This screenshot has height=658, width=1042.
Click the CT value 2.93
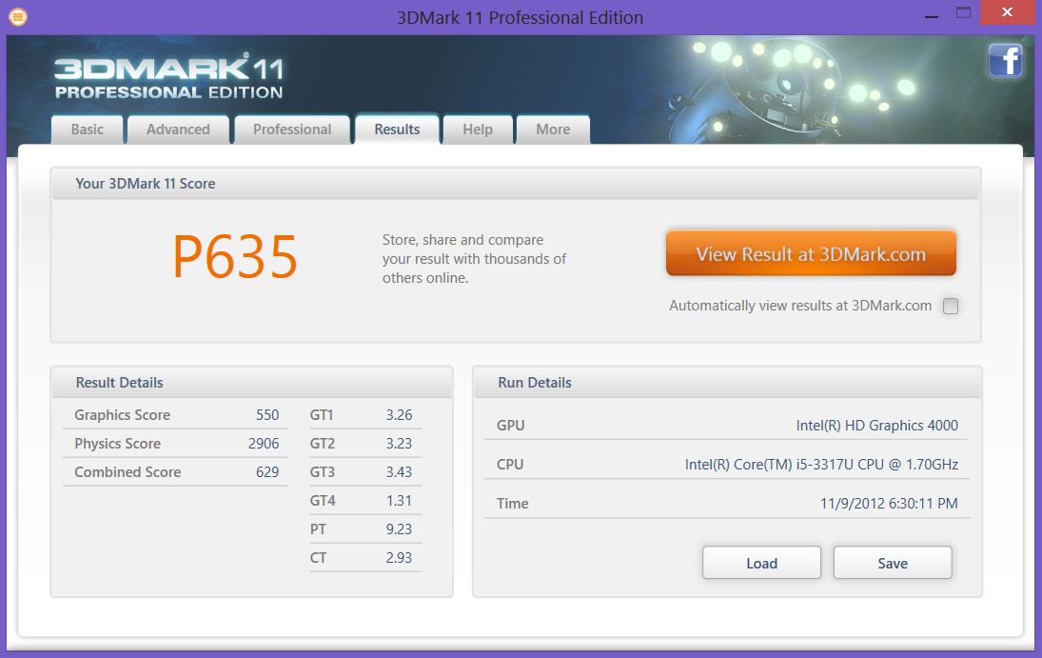399,558
